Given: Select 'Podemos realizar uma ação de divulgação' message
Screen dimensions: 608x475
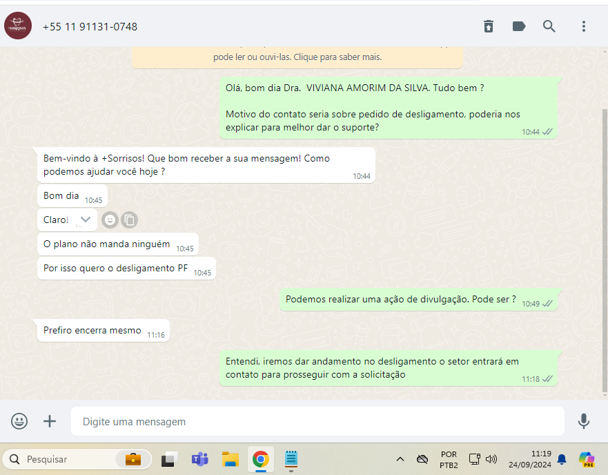Looking at the screenshot, I should click(418, 300).
